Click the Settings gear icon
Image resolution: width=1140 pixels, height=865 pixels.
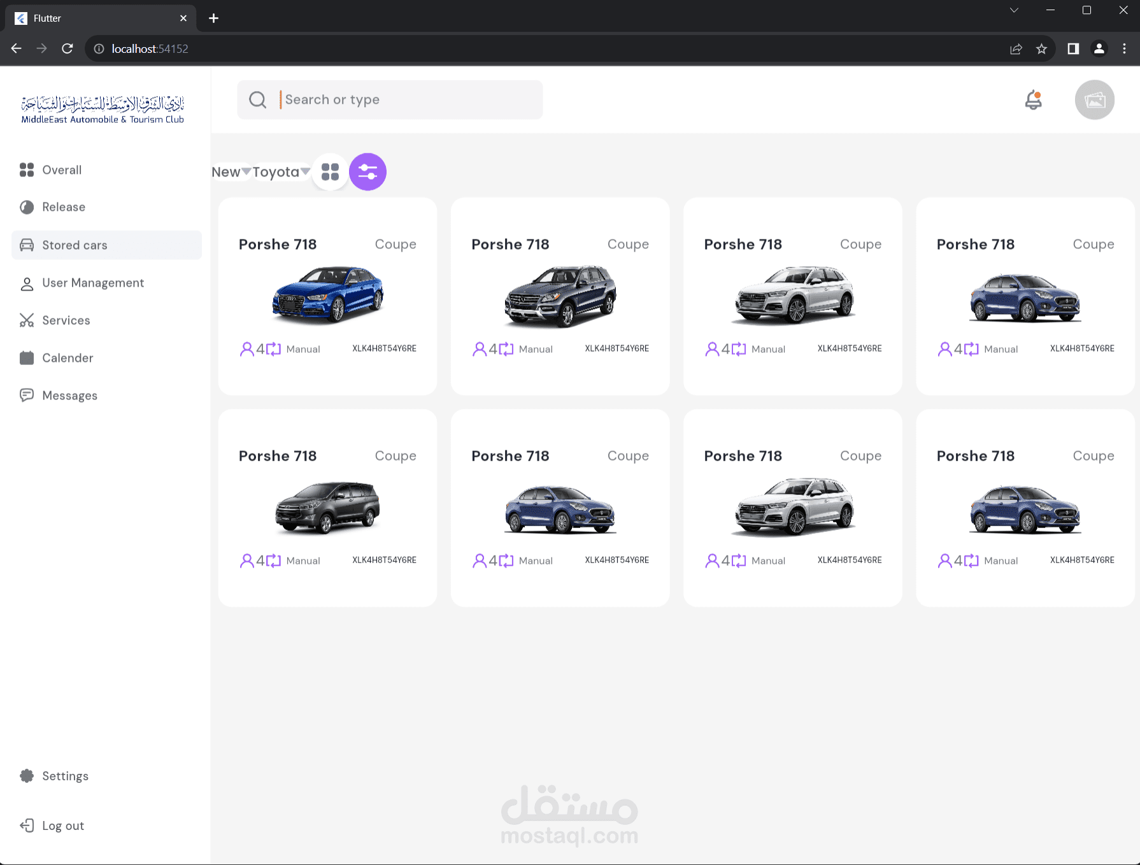point(27,776)
